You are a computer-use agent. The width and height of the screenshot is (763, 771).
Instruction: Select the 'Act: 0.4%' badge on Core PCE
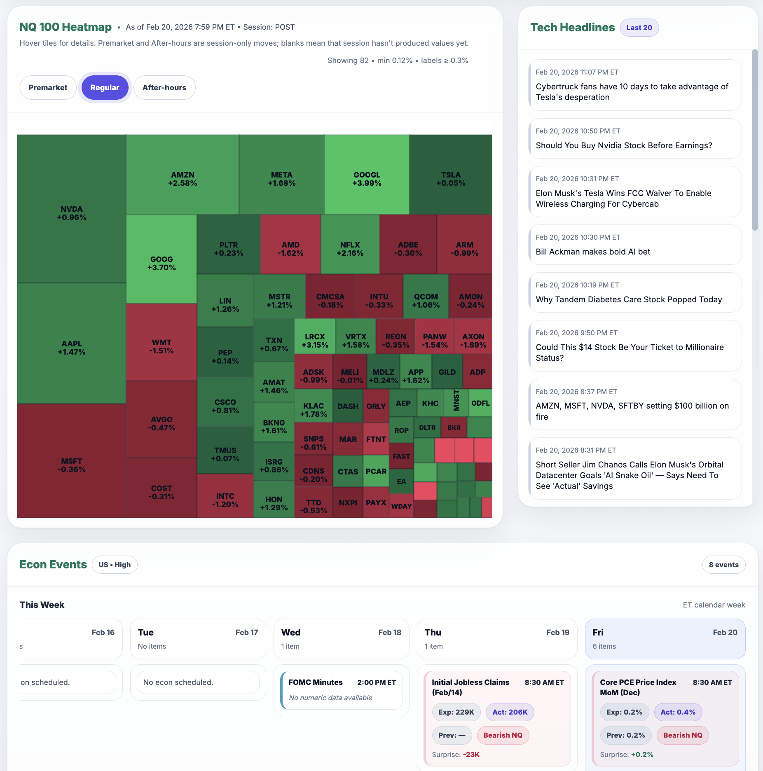click(678, 712)
